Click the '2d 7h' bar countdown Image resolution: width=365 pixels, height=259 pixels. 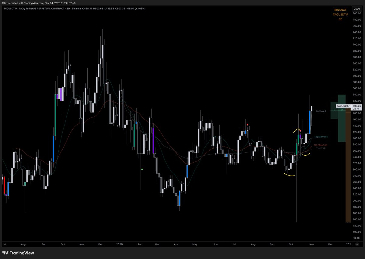pyautogui.click(x=356, y=109)
